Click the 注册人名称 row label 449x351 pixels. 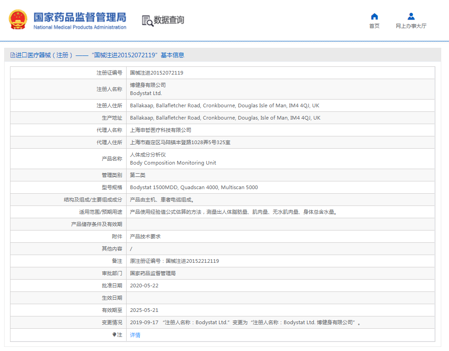[x=109, y=89]
